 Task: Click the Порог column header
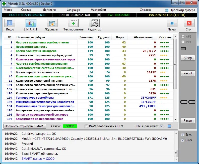[120, 37]
